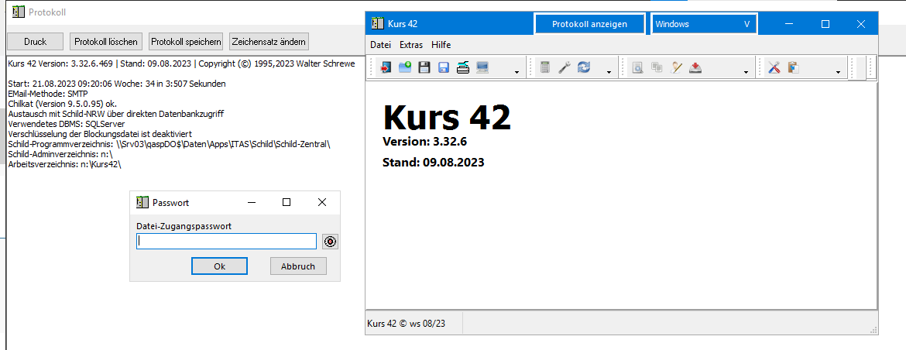Viewport: 906px width, 350px height.
Task: Toggle password visibility eye button
Action: [x=330, y=242]
